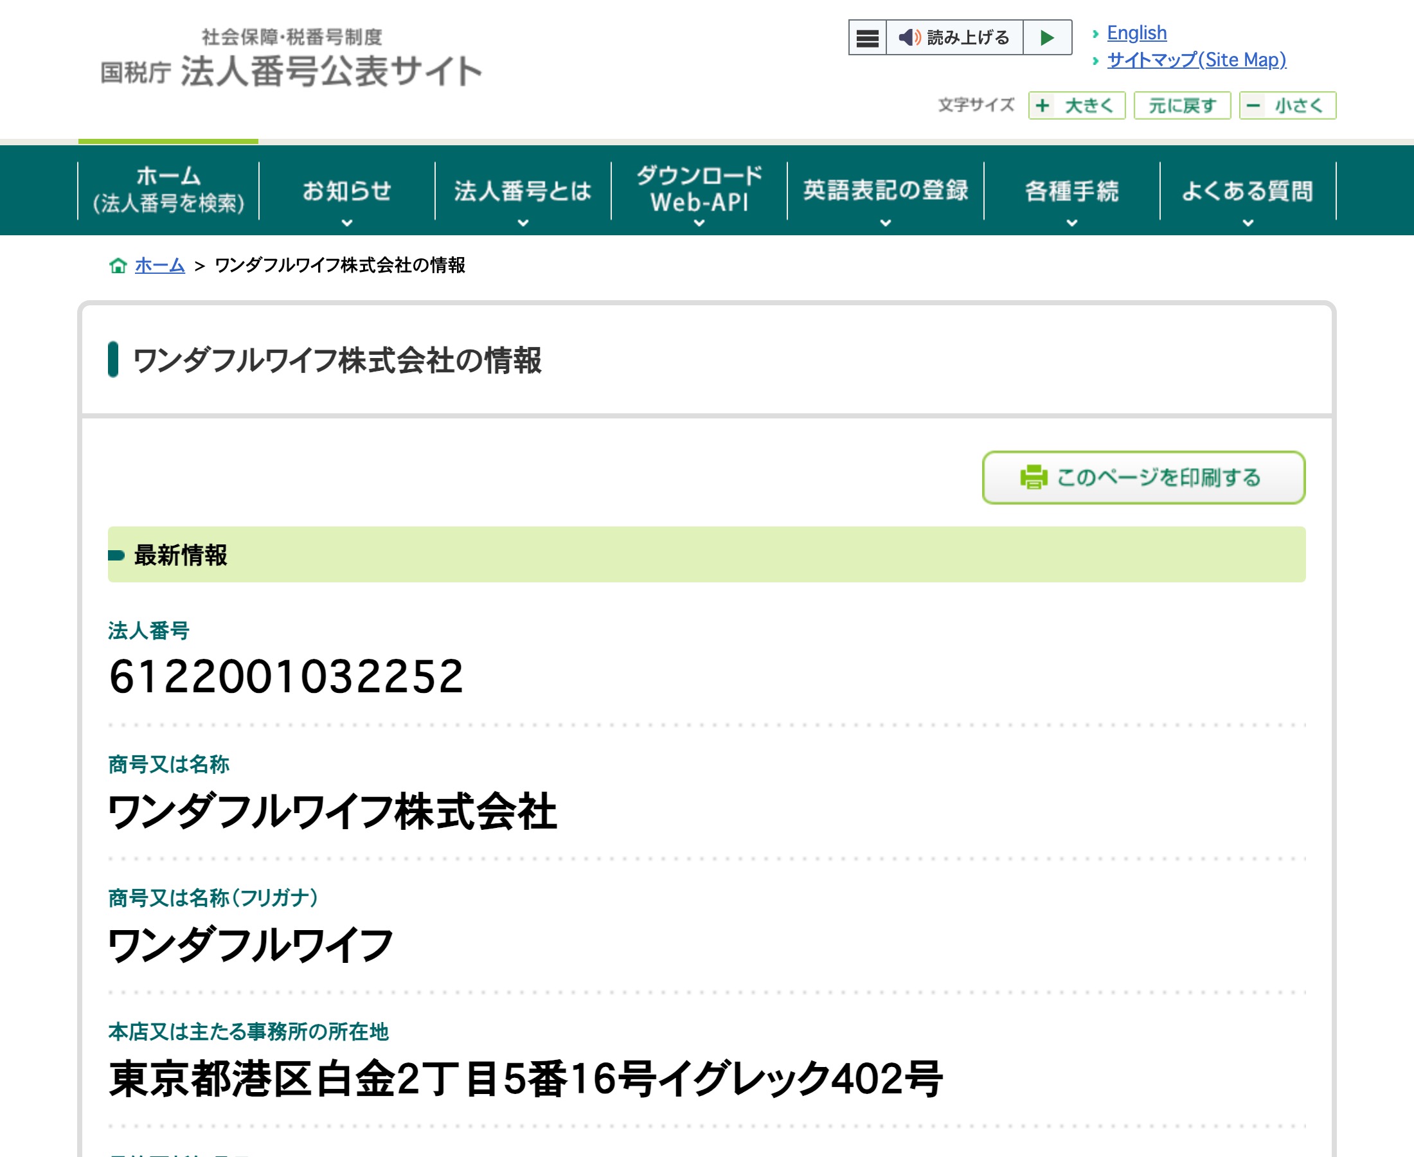Reset text size with 元に戻す button
The height and width of the screenshot is (1157, 1414).
pos(1182,105)
